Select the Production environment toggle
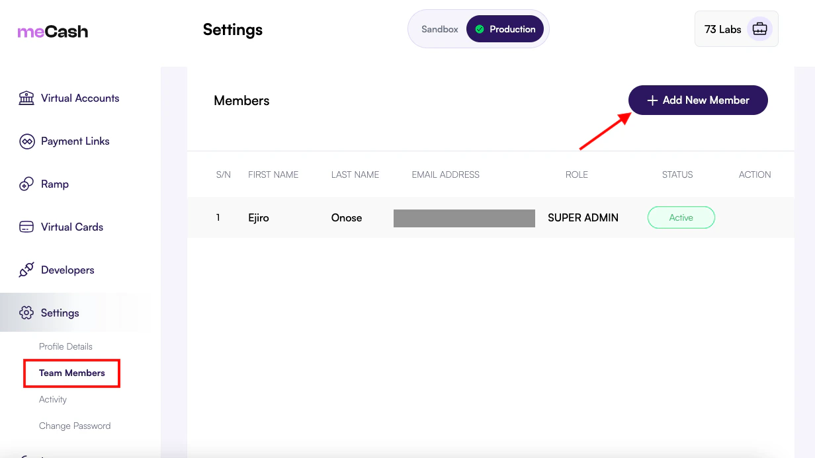This screenshot has height=458, width=815. 505,28
